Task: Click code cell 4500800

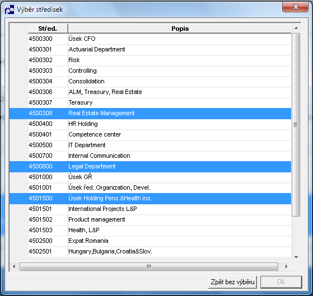Action: tap(48, 166)
